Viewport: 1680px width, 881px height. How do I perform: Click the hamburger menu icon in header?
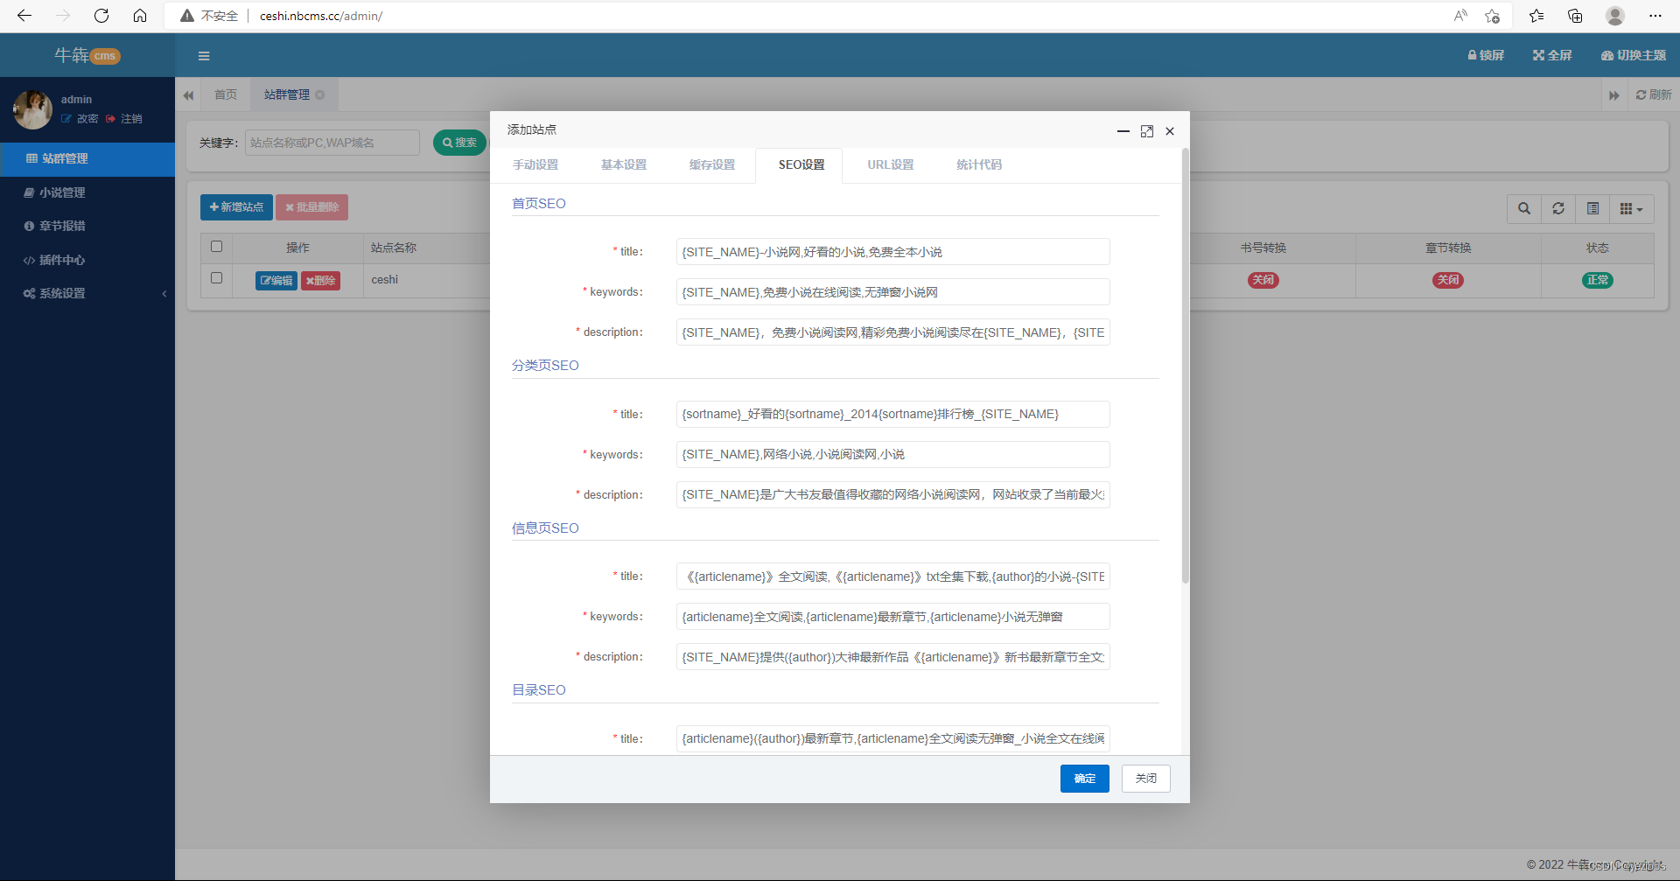tap(204, 56)
